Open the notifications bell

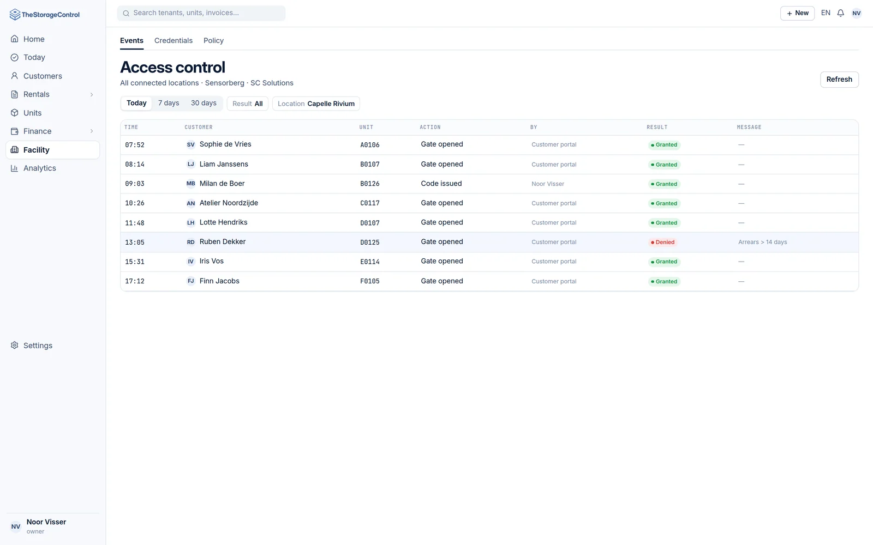tap(841, 13)
